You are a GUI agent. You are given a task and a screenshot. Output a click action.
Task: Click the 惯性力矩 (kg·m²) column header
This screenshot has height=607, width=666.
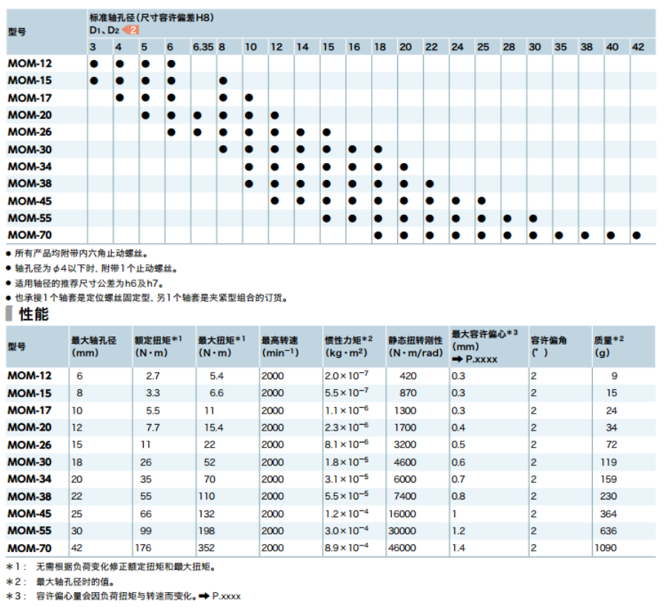pyautogui.click(x=349, y=346)
